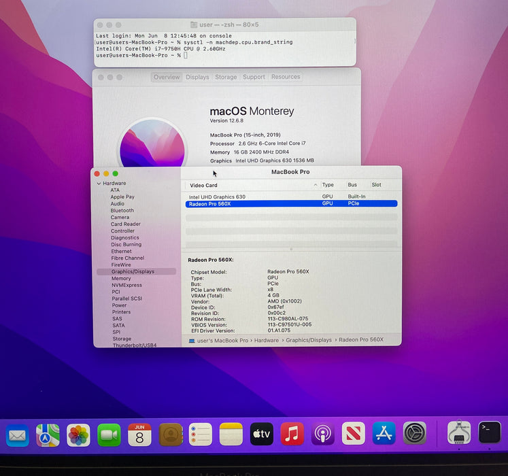This screenshot has height=476, width=508.
Task: Select Bluetooth in the sidebar
Action: [122, 211]
